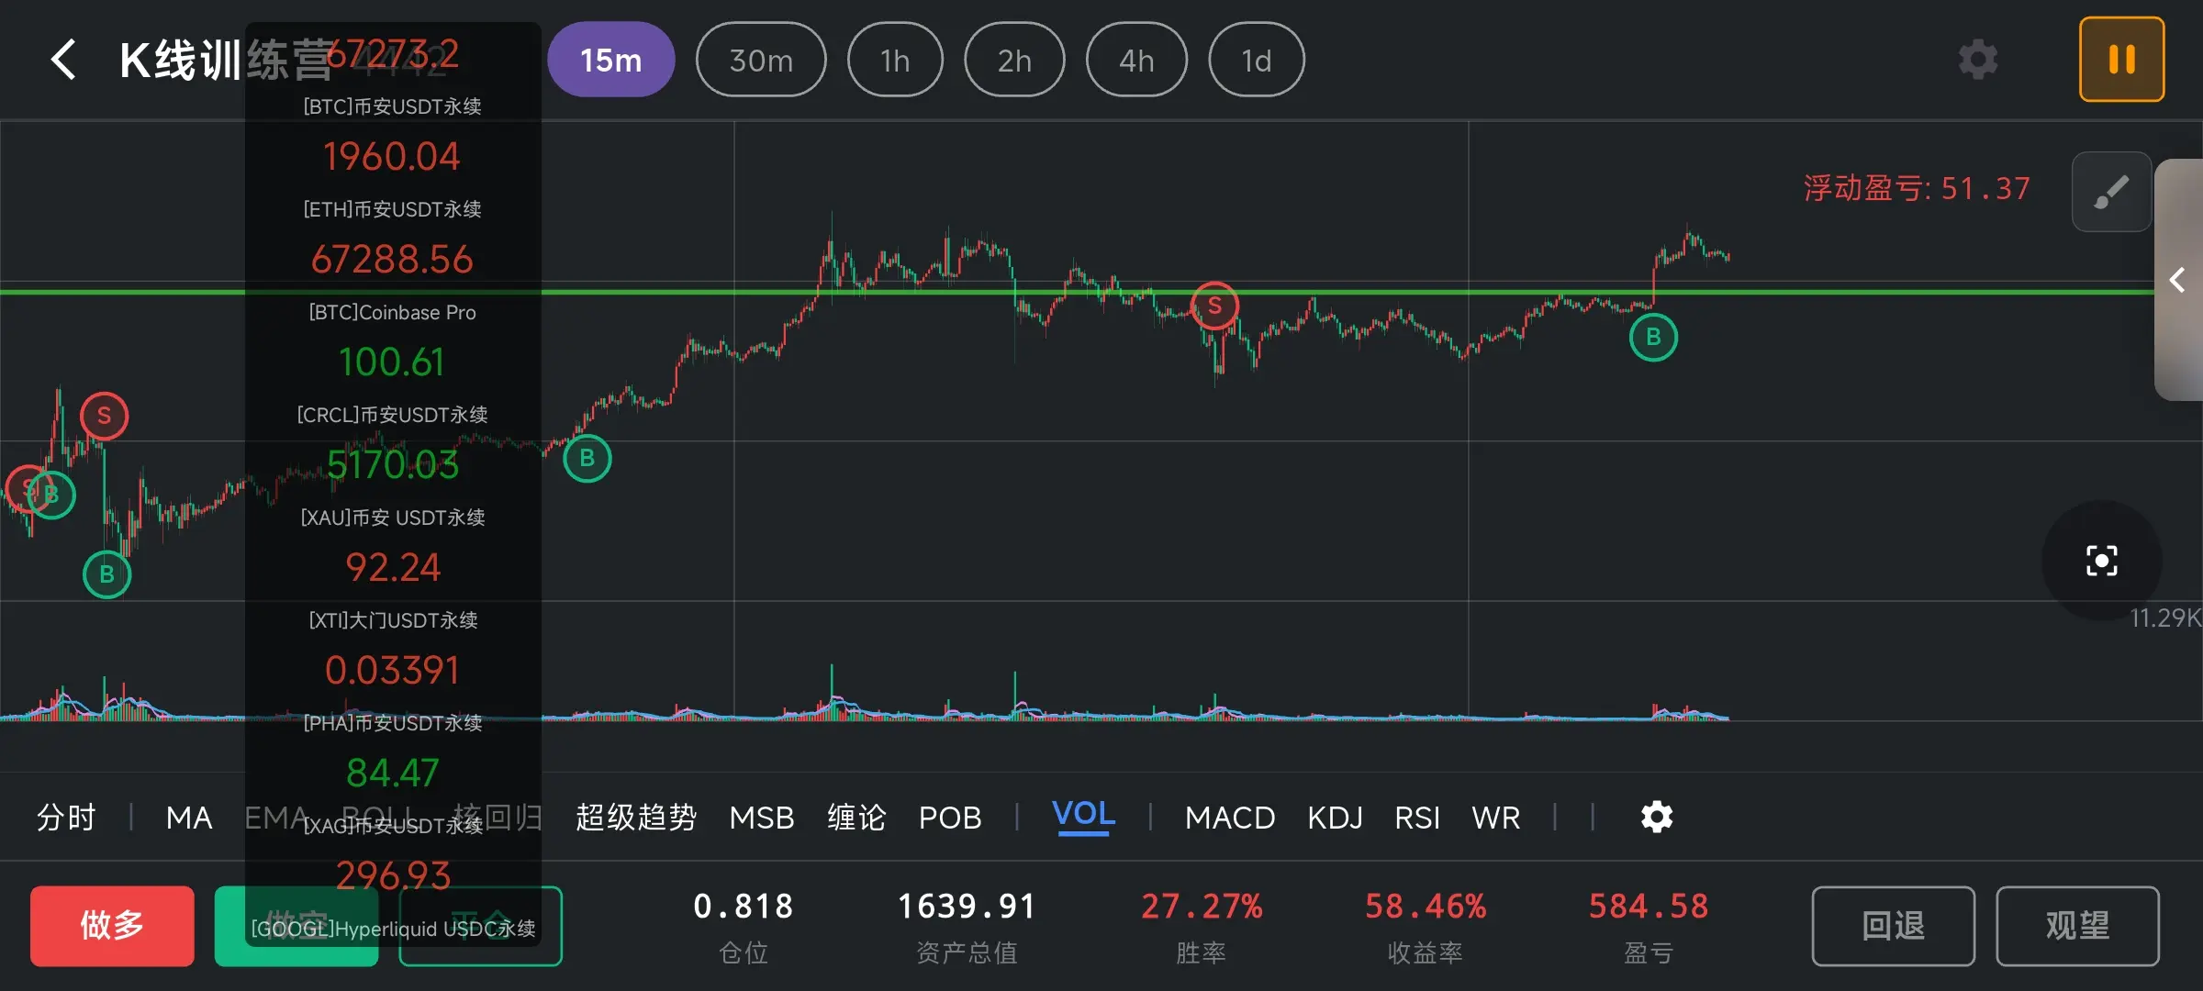Open the drawing brush tool

tap(2110, 192)
